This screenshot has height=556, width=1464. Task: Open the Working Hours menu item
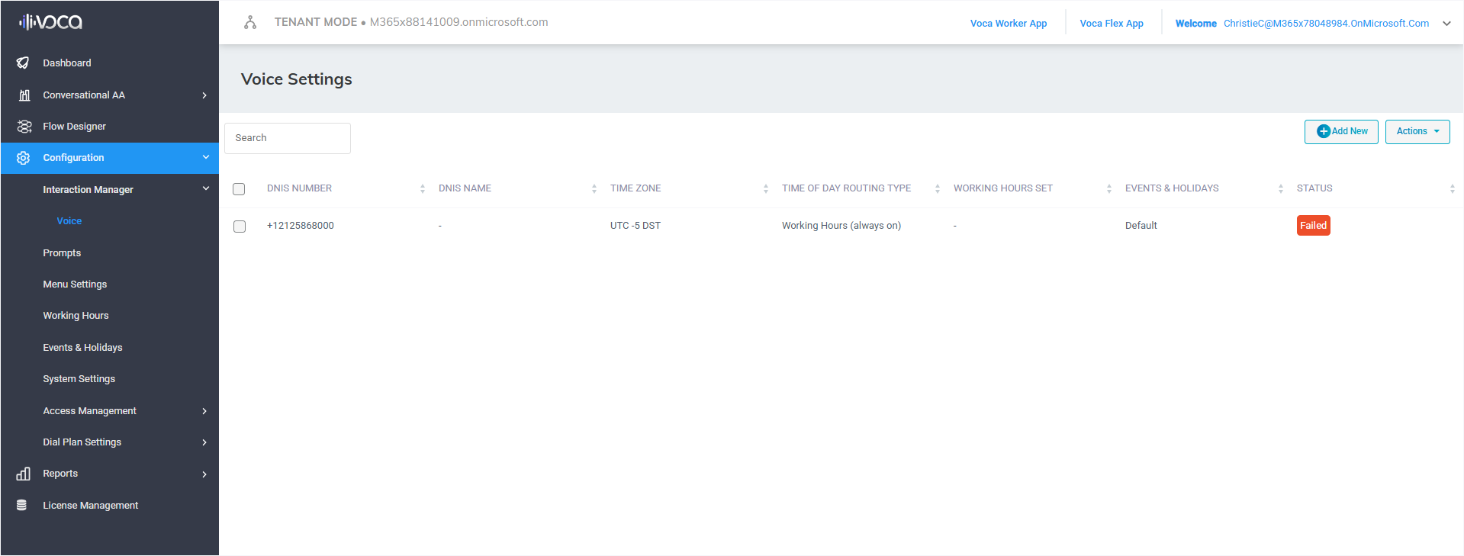click(76, 316)
